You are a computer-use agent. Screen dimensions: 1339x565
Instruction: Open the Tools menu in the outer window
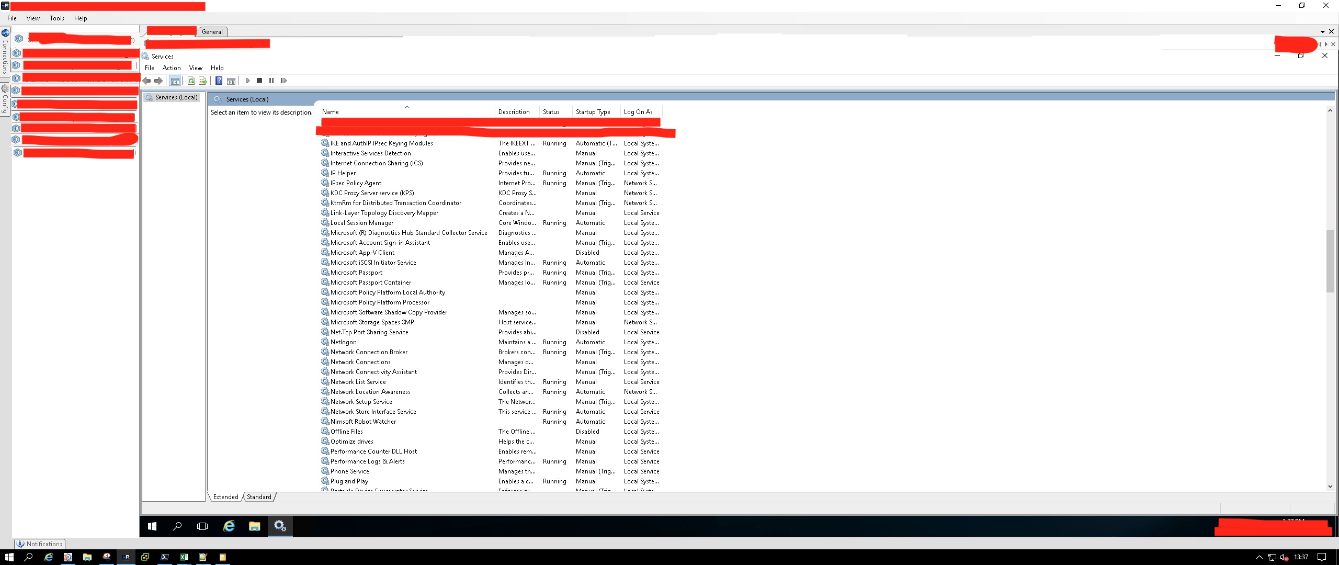pyautogui.click(x=56, y=18)
